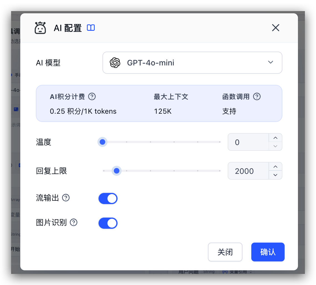The image size is (316, 285).
Task: Click the help icon next to 流输出
Action: 66,198
